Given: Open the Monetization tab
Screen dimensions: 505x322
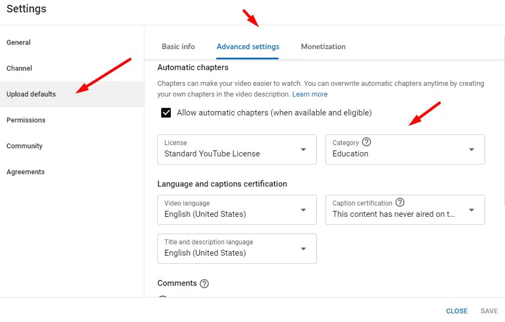Looking at the screenshot, I should 323,46.
